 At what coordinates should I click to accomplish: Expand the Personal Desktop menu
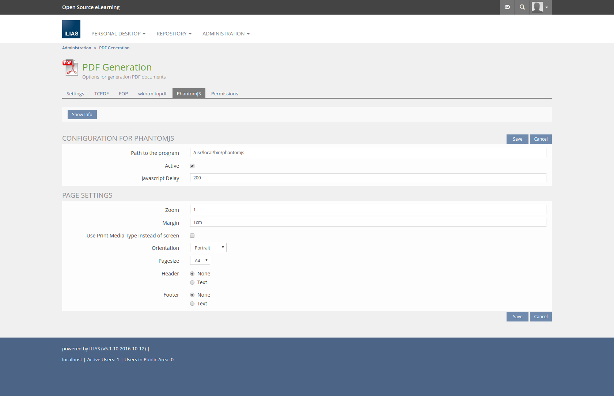point(118,34)
